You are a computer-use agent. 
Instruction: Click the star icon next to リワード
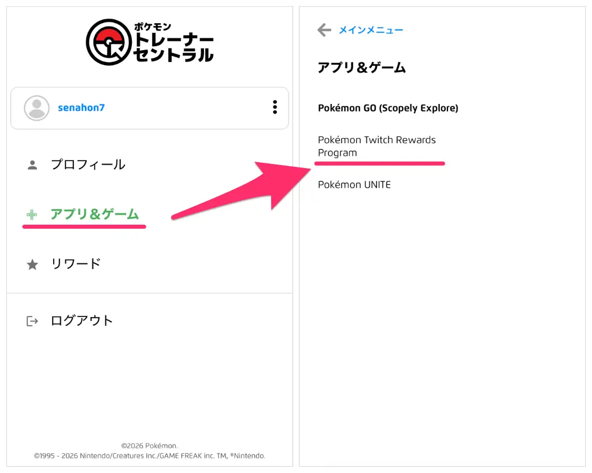(32, 265)
